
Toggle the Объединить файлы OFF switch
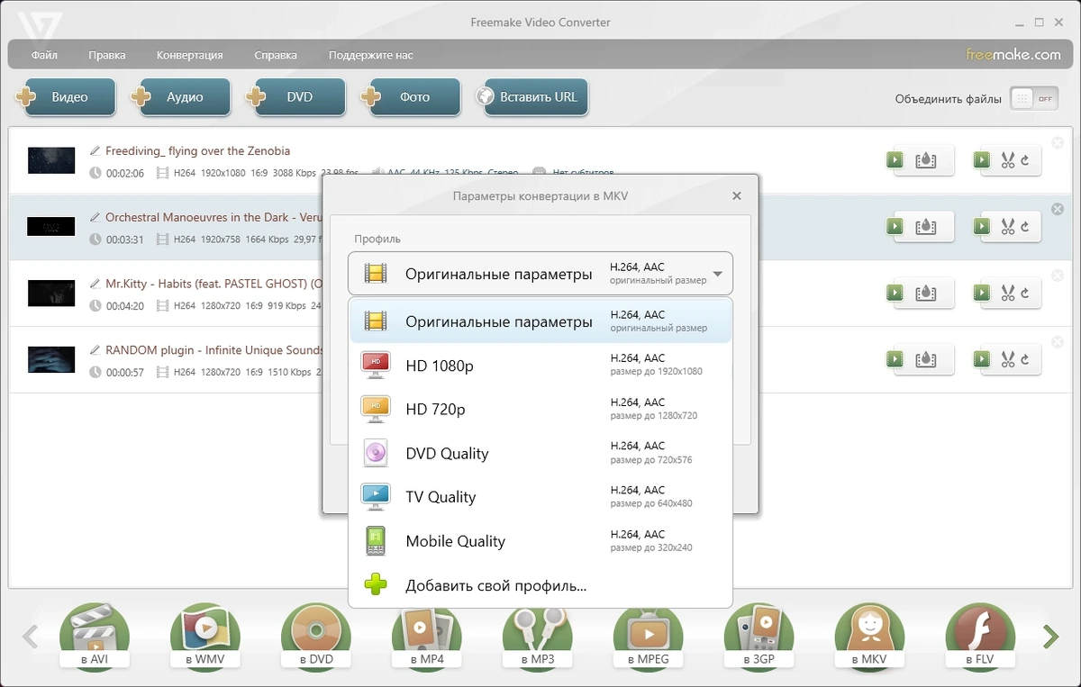pos(1034,99)
